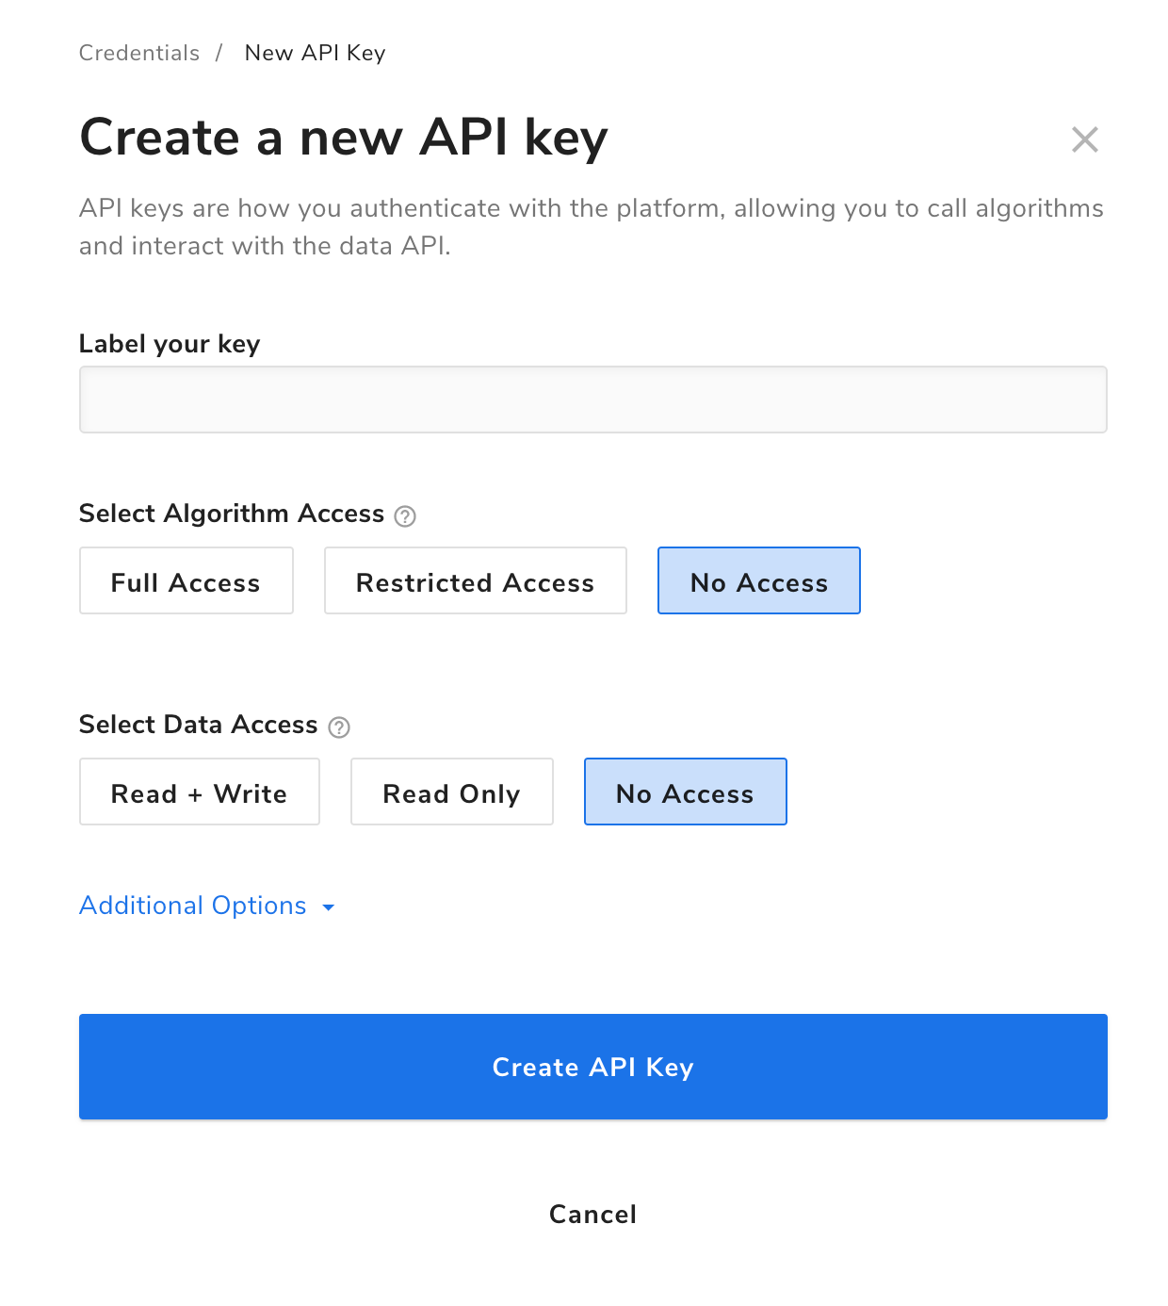This screenshot has width=1168, height=1306.
Task: Select Full Access for algorithm access
Action: (x=186, y=580)
